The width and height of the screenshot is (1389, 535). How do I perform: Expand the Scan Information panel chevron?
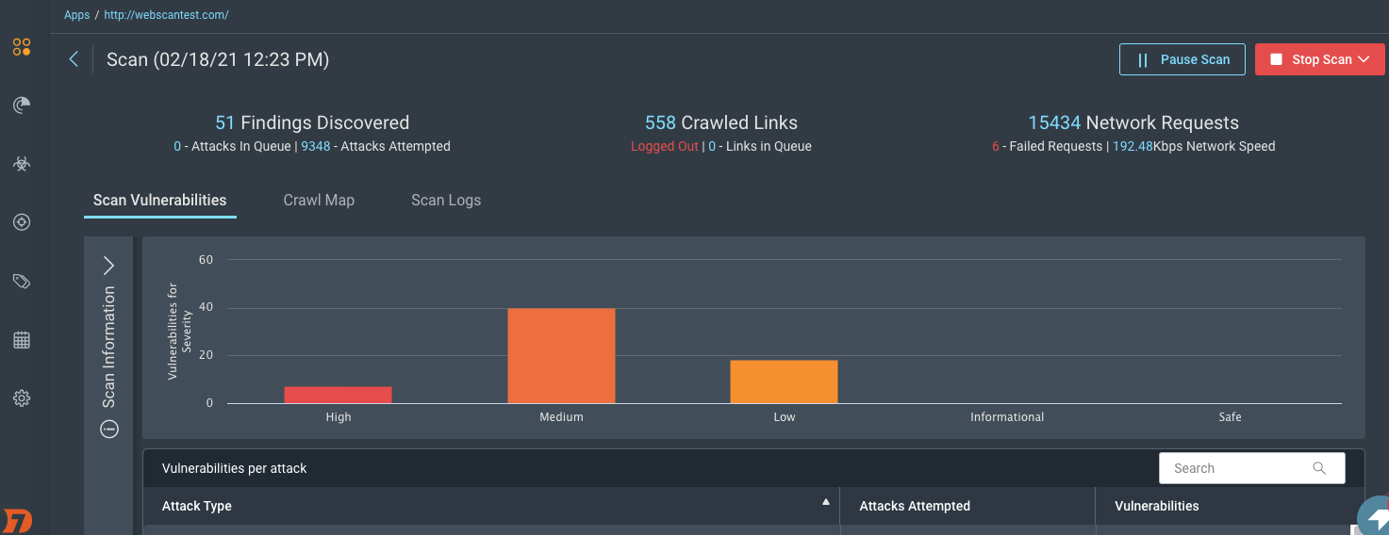108,266
